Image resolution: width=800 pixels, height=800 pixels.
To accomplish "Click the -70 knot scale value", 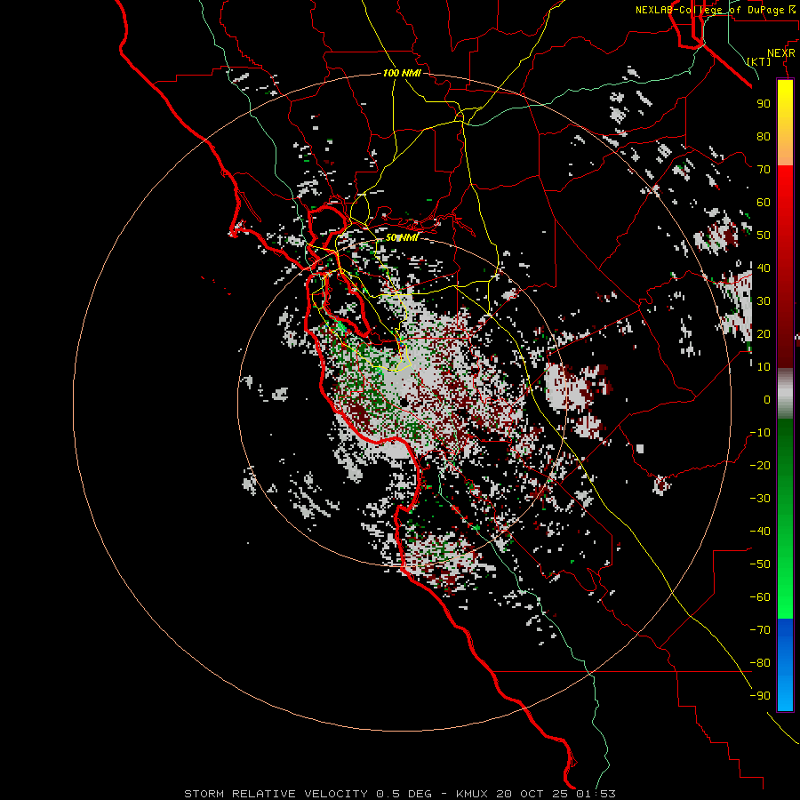I will click(760, 630).
